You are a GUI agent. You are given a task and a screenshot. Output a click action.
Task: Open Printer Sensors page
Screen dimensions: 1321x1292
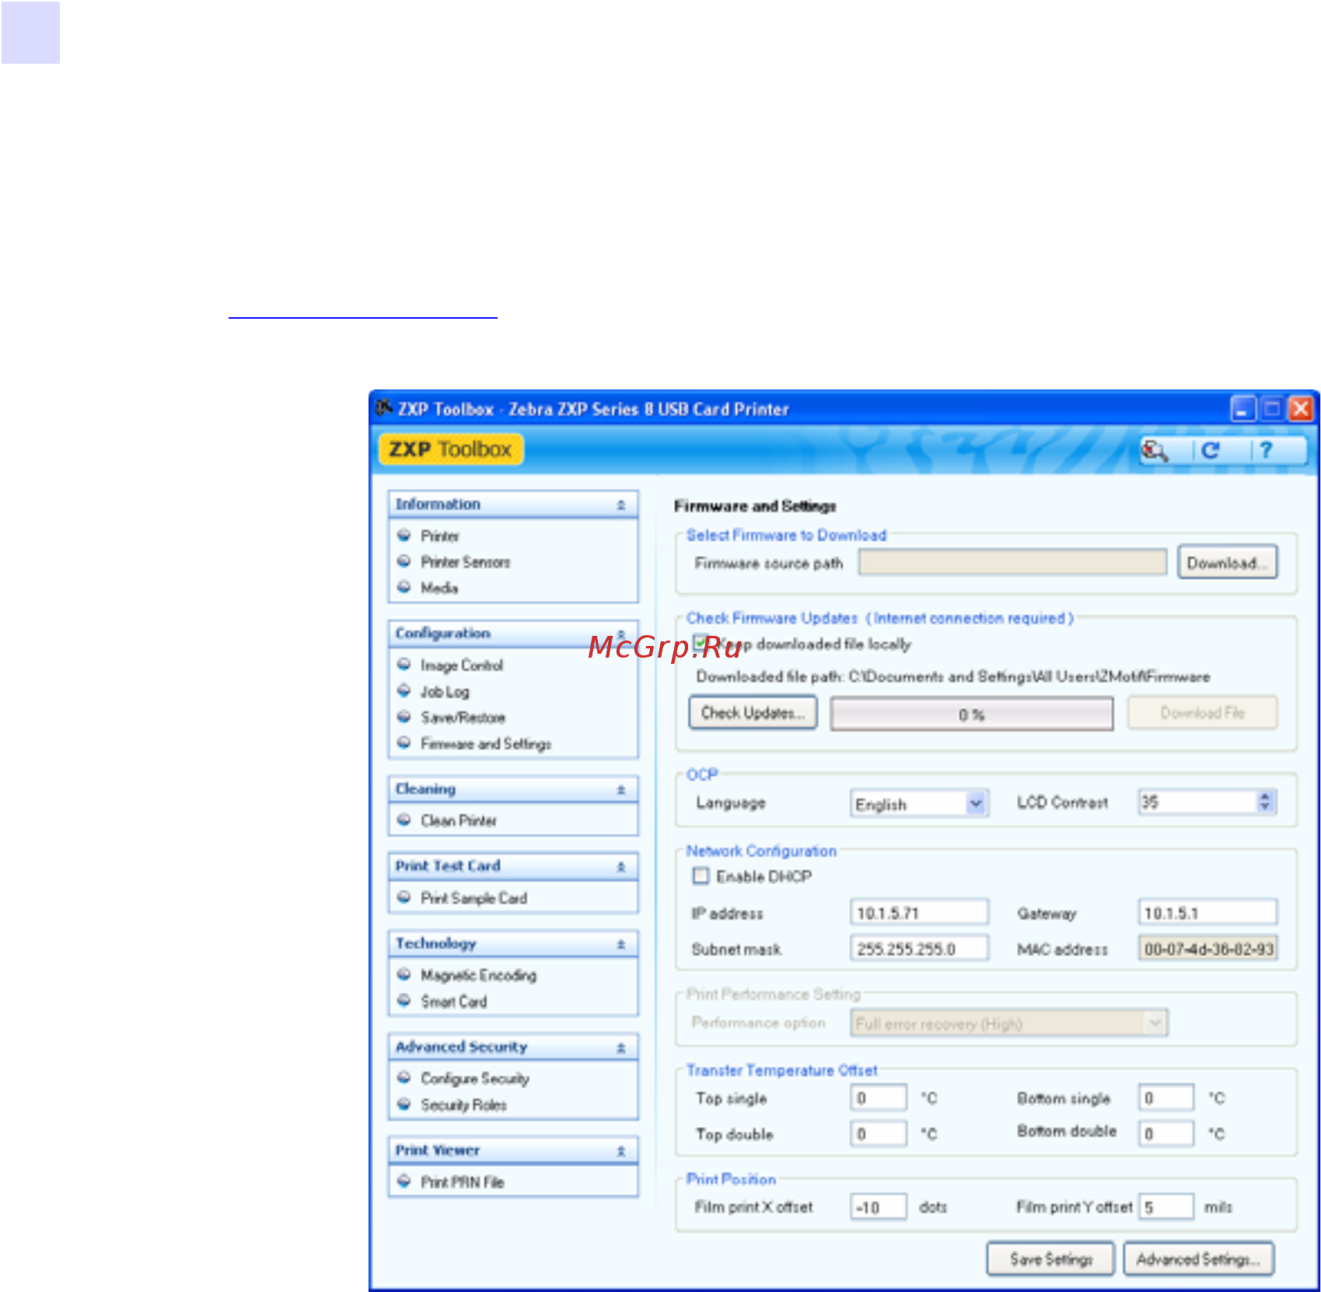(465, 562)
